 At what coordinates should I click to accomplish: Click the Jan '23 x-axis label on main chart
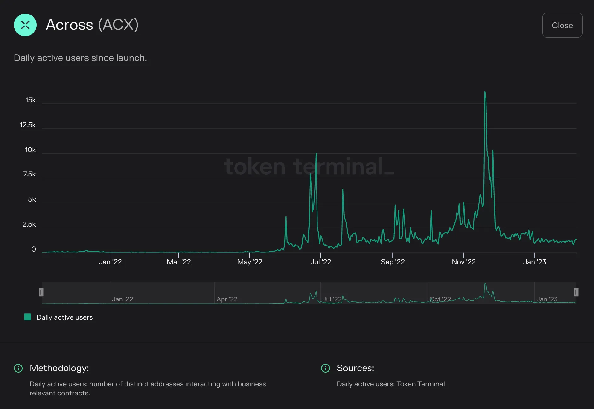click(x=534, y=262)
